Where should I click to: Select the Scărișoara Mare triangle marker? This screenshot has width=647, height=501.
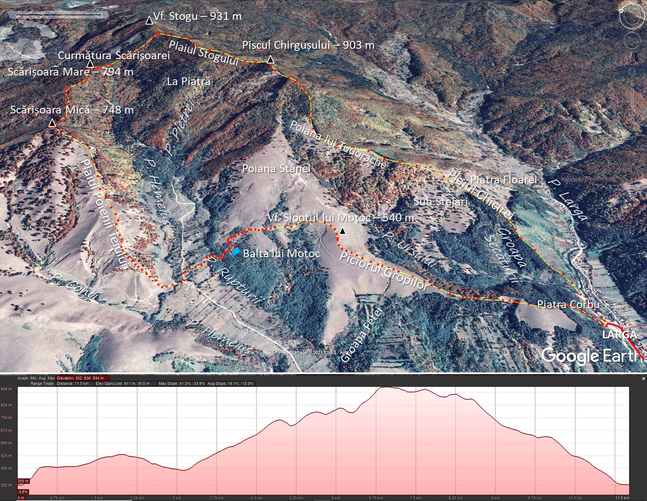pos(90,64)
